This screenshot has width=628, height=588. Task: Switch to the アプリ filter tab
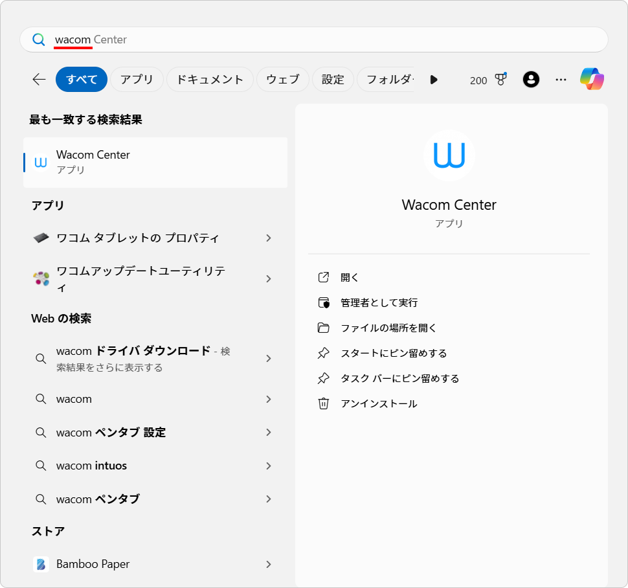point(137,79)
